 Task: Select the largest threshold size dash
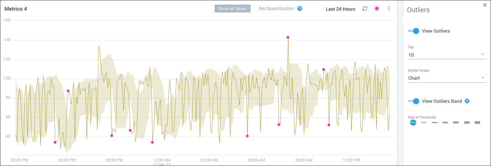tap(477, 123)
